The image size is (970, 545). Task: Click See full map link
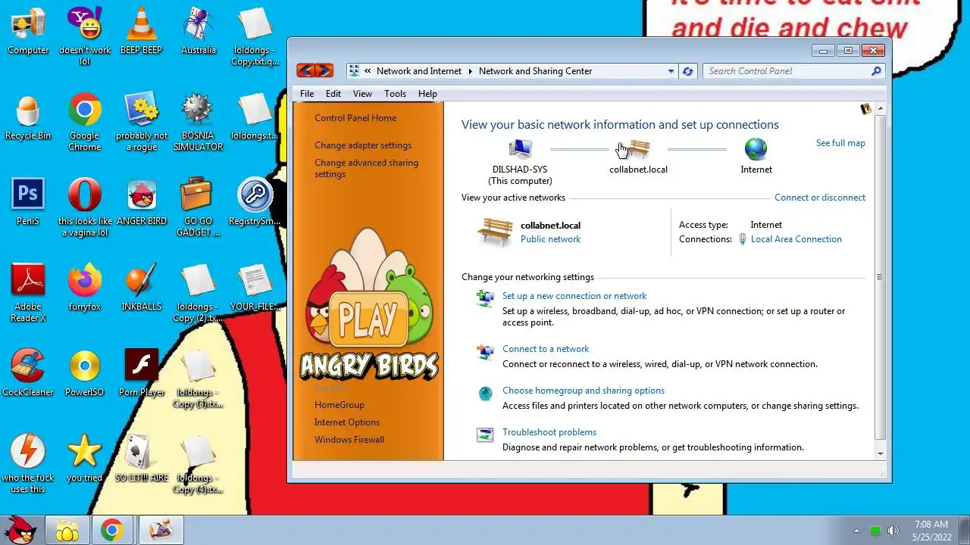coord(840,143)
